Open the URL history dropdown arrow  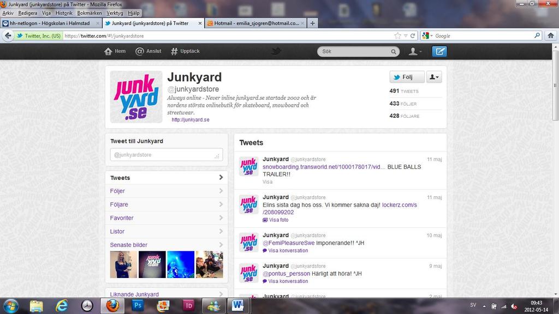pos(406,35)
